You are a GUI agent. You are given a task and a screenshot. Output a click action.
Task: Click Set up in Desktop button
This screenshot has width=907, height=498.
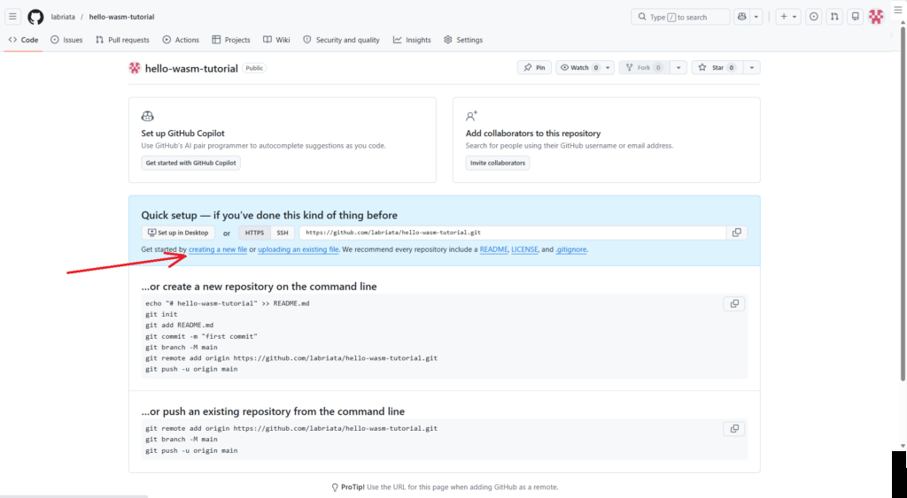[178, 233]
